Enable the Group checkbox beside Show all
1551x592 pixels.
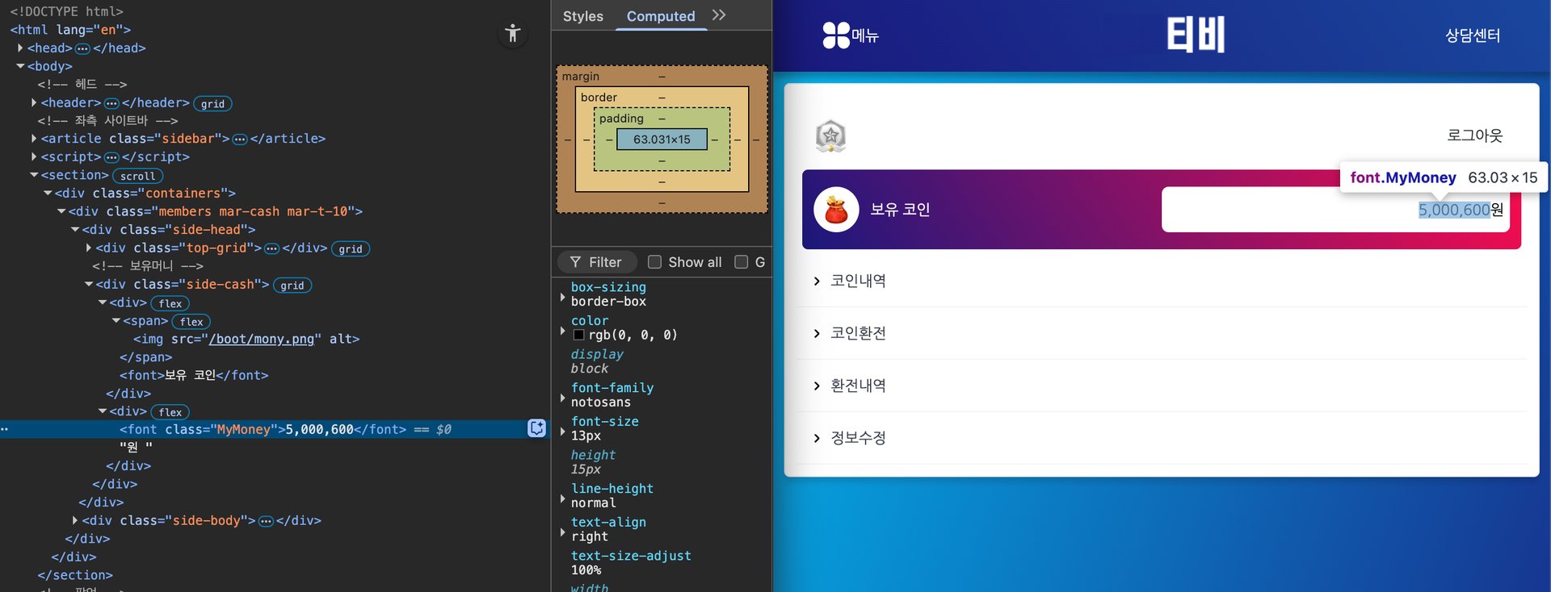point(741,262)
